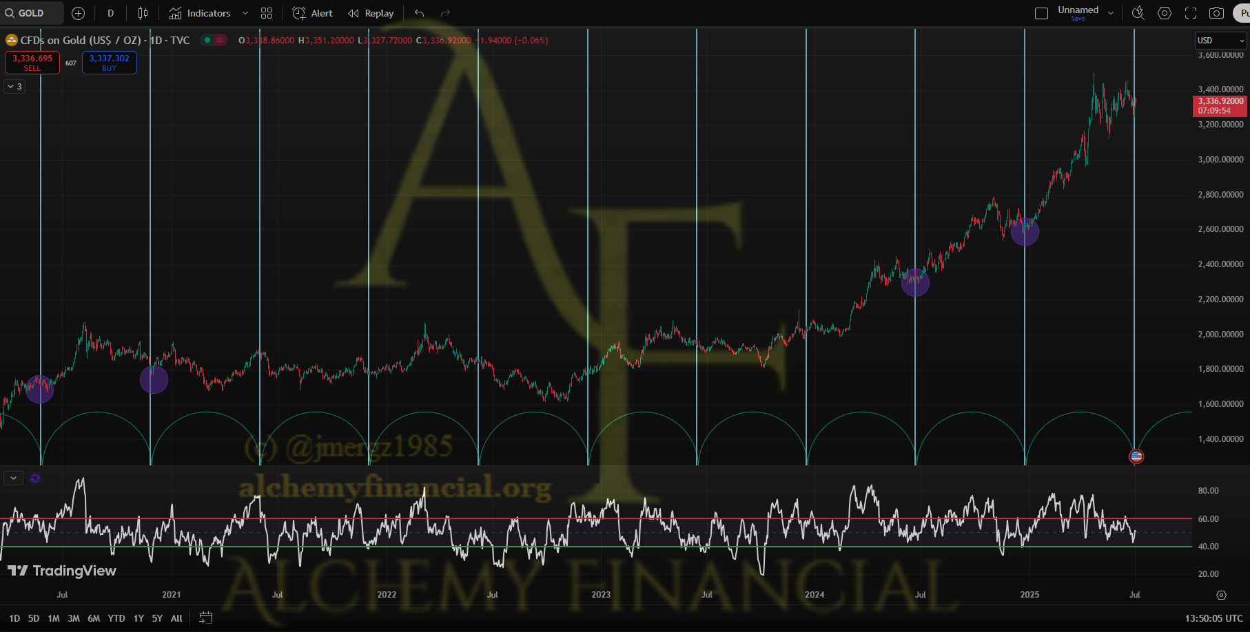
Task: Open time axis settings icon at bottom right
Action: pyautogui.click(x=1221, y=595)
